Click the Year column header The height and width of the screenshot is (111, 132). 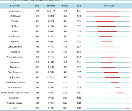(37, 6)
